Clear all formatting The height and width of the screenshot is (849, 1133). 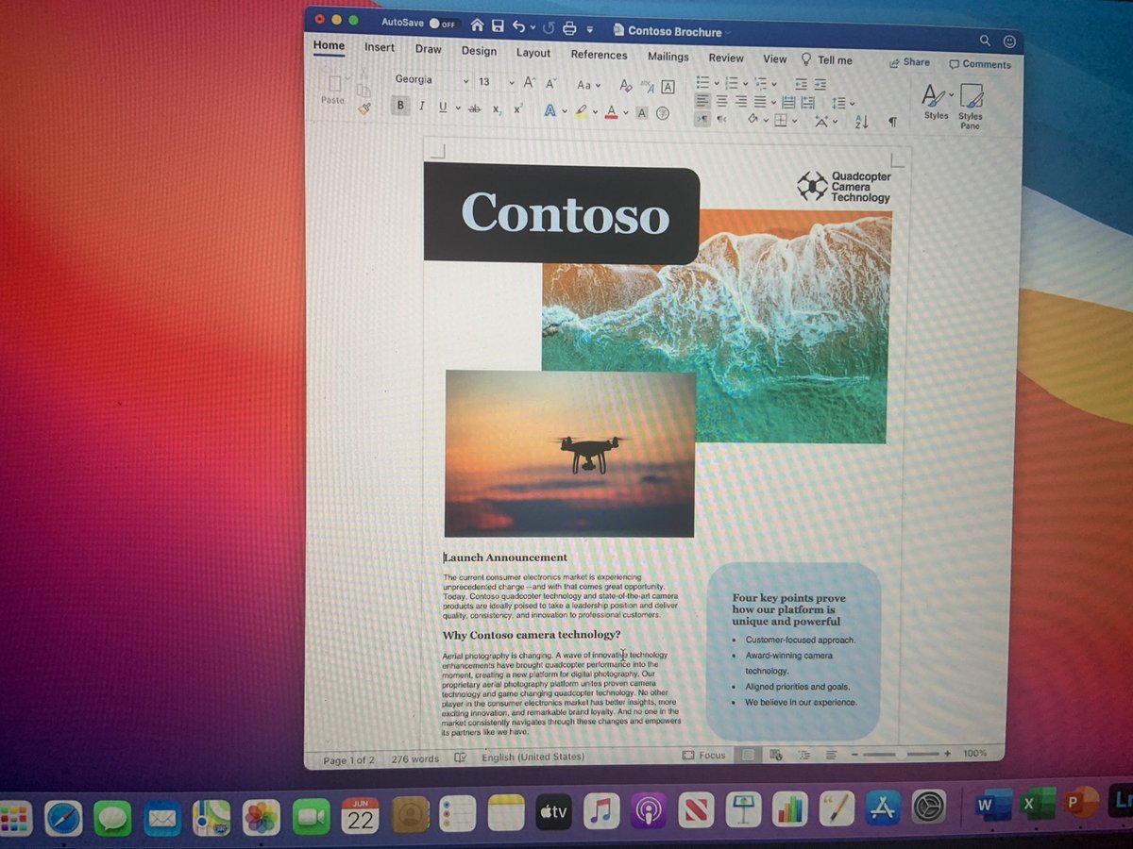(626, 86)
